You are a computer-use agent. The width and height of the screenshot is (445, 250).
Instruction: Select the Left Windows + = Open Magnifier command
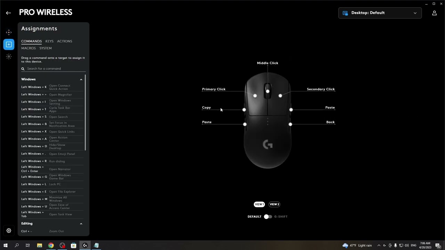pyautogui.click(x=52, y=94)
